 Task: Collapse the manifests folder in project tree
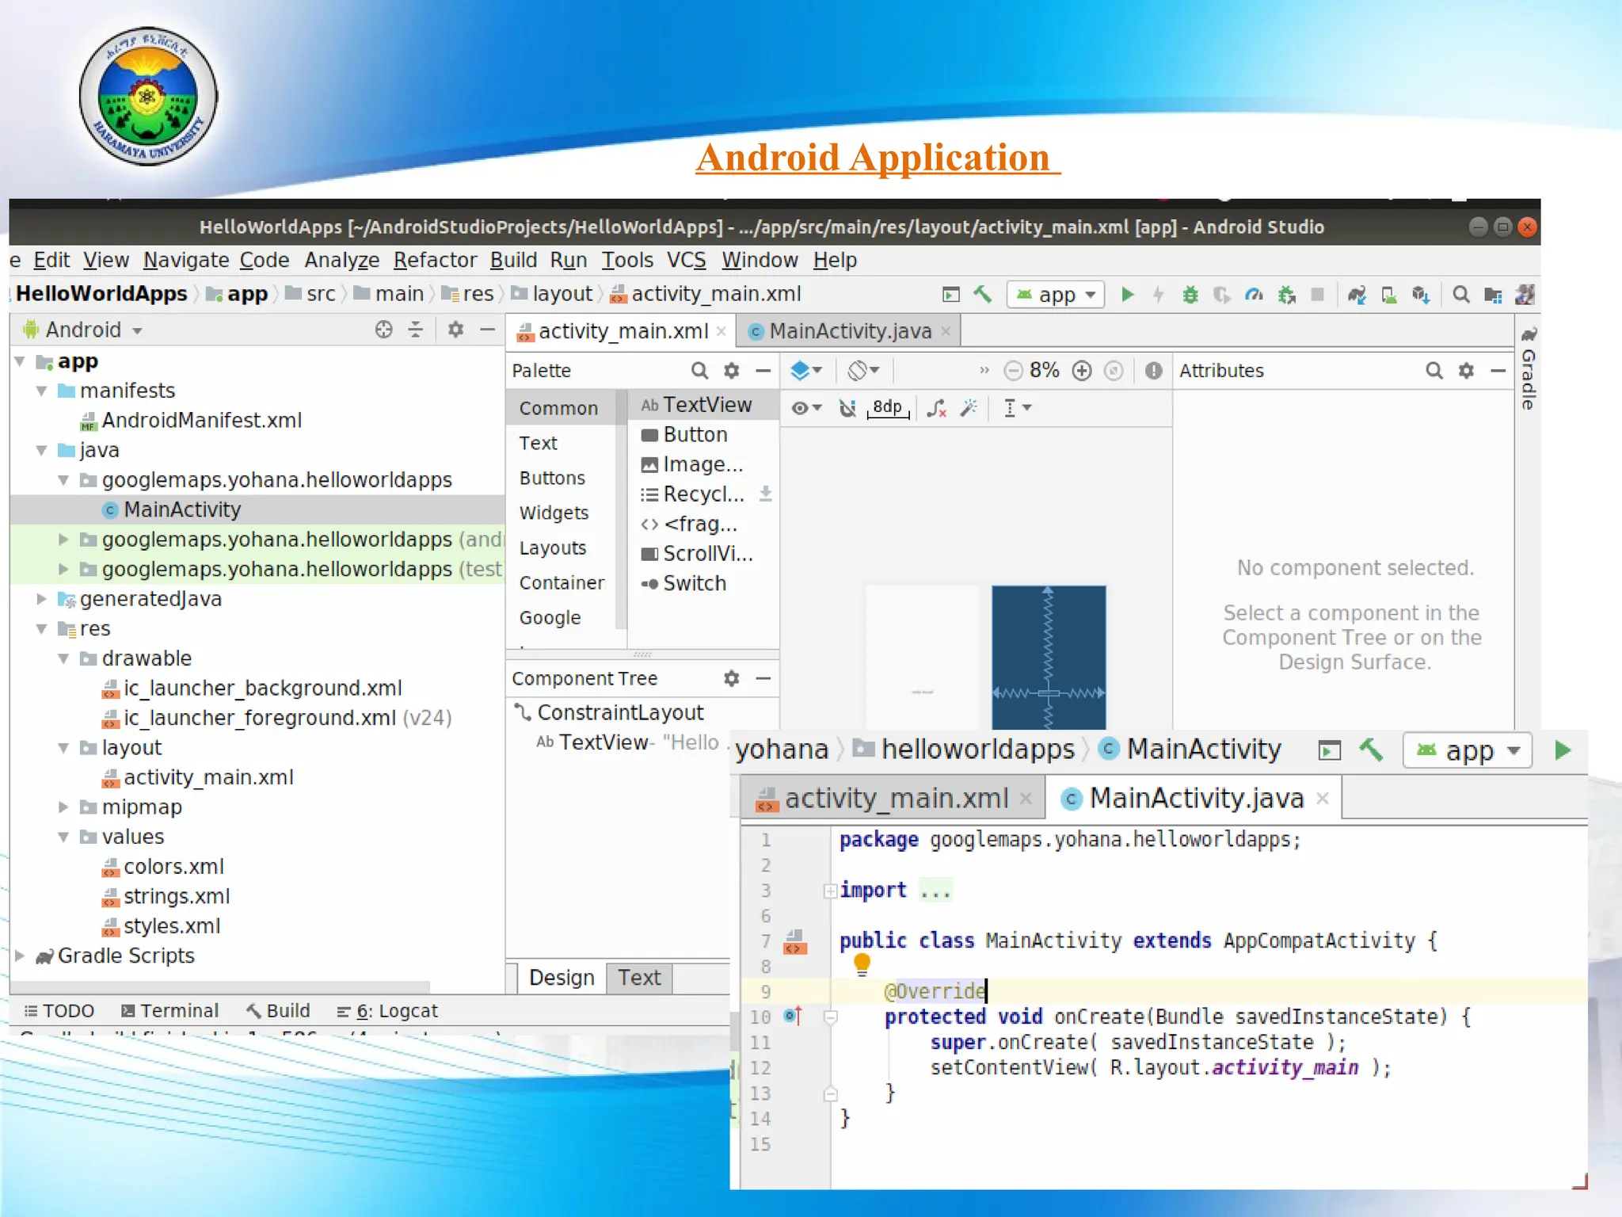(42, 391)
